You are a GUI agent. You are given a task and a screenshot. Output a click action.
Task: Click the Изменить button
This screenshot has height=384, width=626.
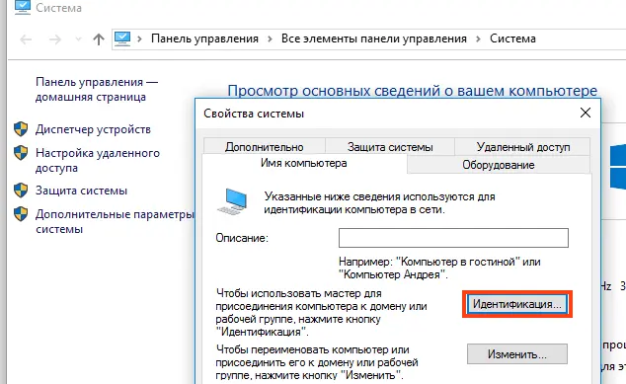(x=517, y=354)
